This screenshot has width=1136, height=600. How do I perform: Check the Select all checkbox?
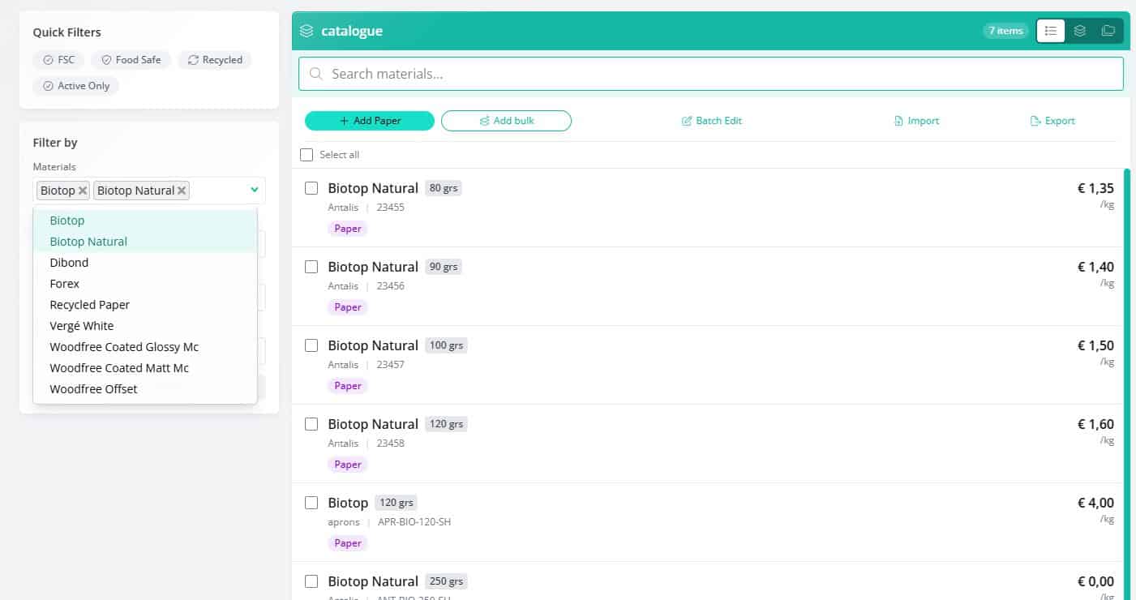tap(307, 155)
